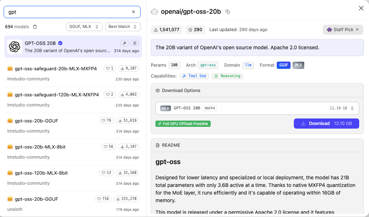Click the likes badge showing 56
Viewport: 369px width, 217px height.
(109, 147)
